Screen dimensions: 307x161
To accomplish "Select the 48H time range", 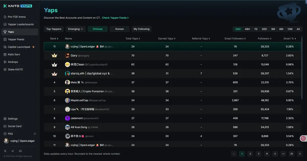I will coord(247,29).
